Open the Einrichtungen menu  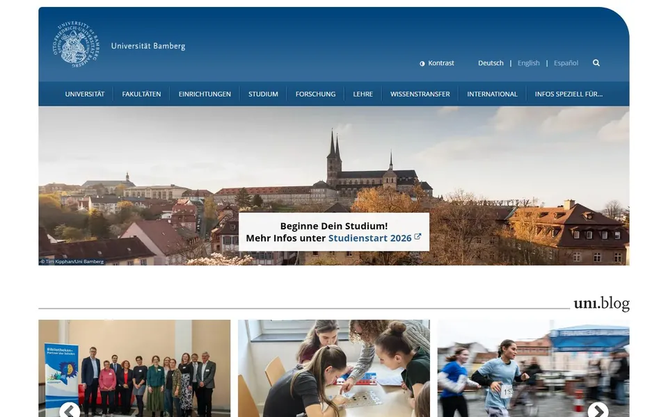click(205, 94)
